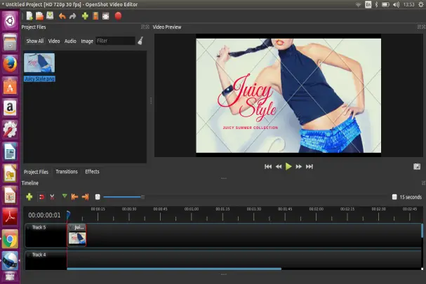The image size is (426, 284).
Task: Click the horizontal timeline scrollbar
Action: [x=174, y=269]
